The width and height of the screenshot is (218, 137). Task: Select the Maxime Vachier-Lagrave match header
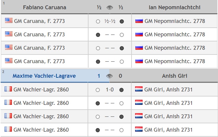pos(44,76)
